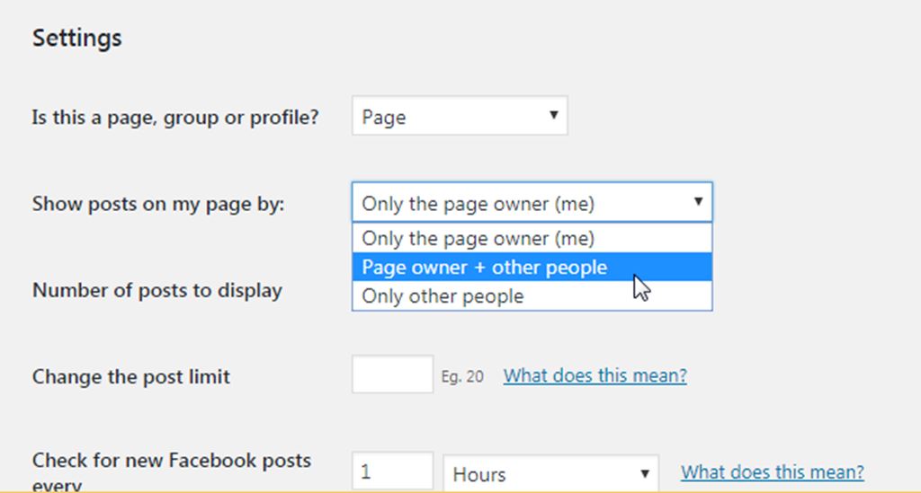Image resolution: width=921 pixels, height=493 pixels.
Task: Click the arrow on the Hours dropdown
Action: click(x=644, y=473)
